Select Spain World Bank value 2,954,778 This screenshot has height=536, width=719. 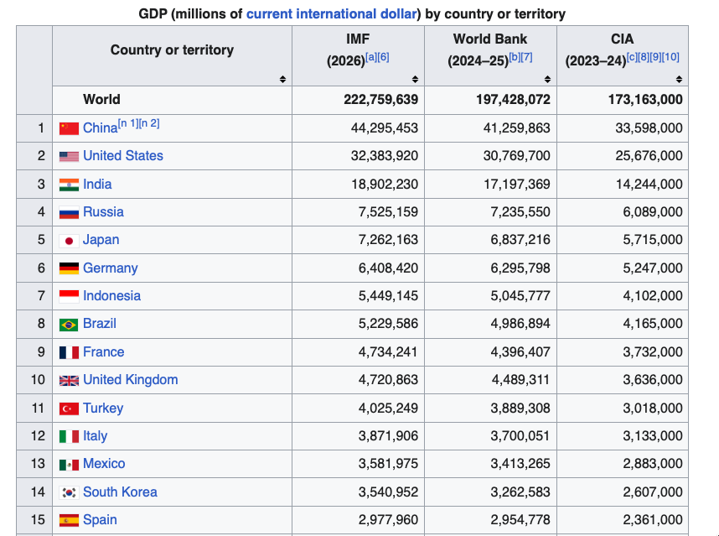(520, 519)
